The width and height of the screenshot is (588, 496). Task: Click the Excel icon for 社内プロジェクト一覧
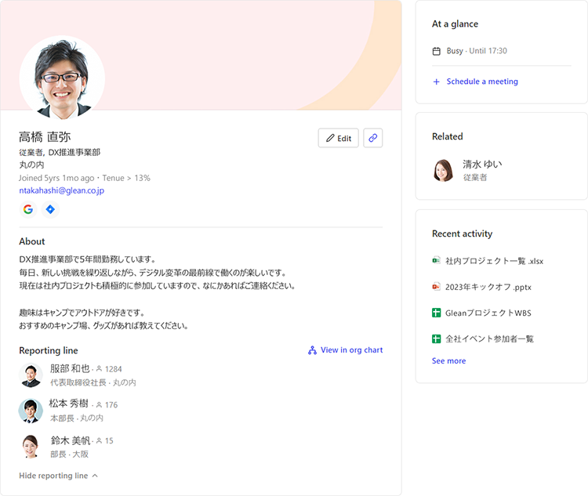point(437,261)
